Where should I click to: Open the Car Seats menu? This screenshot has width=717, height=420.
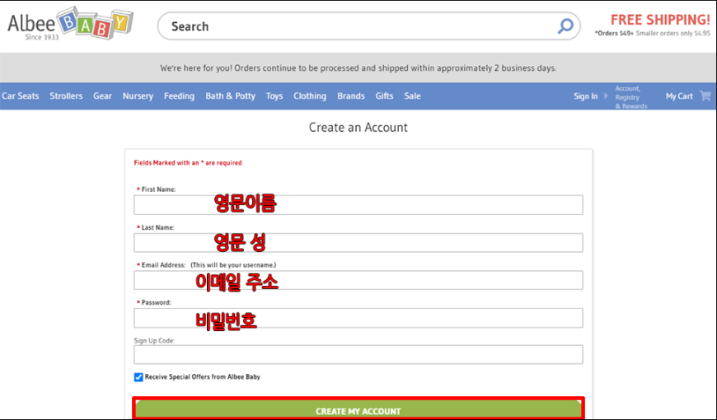20,96
